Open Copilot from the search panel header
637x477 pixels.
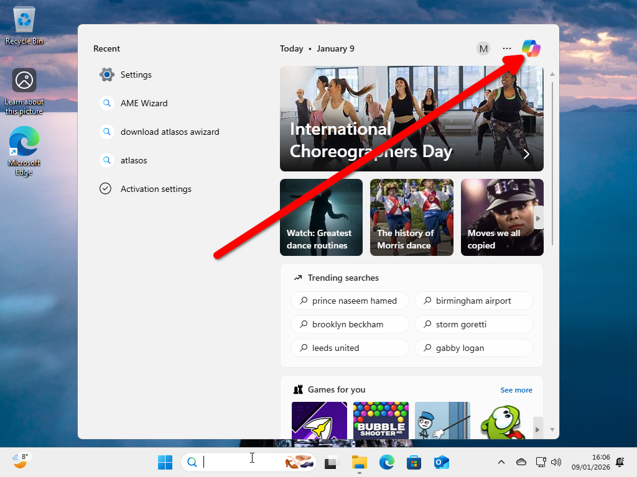point(531,48)
